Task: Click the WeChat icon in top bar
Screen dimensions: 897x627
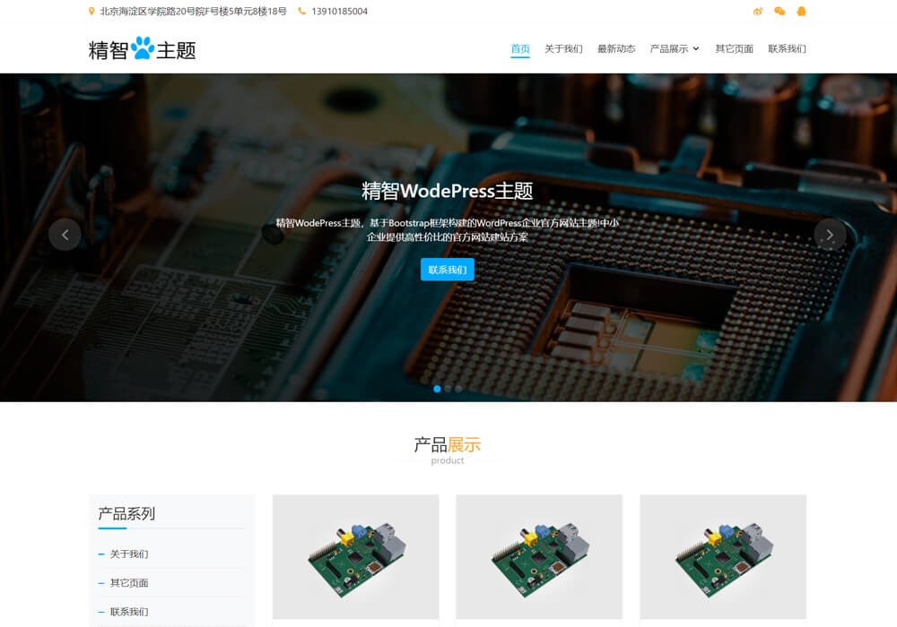Action: pos(779,12)
